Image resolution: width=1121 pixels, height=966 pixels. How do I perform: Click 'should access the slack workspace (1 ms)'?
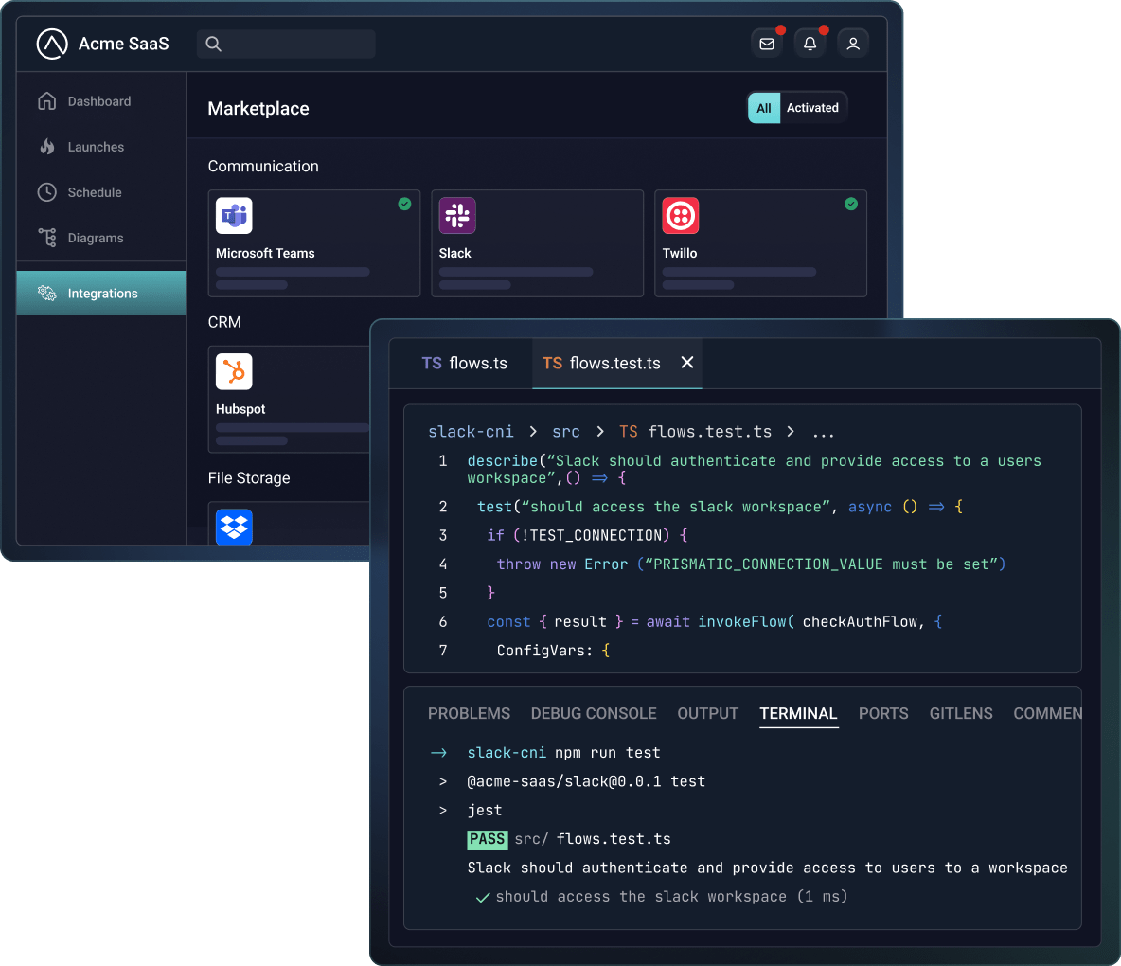point(671,897)
